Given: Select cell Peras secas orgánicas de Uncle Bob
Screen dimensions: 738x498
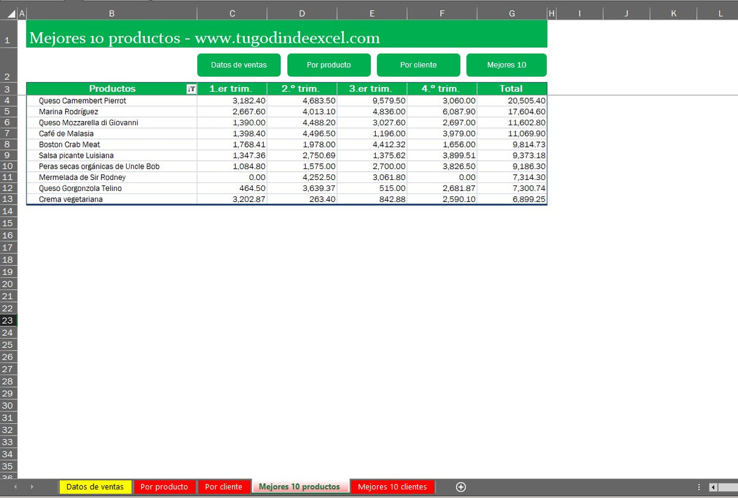Looking at the screenshot, I should coord(111,166).
